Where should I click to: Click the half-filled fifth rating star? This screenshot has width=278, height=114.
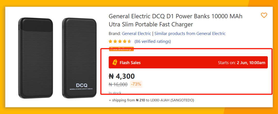(x=129, y=42)
